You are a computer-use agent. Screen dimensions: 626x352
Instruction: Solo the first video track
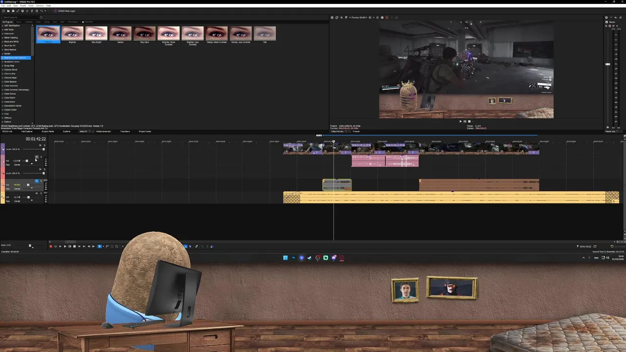click(x=45, y=145)
